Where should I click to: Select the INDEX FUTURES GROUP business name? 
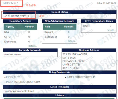tap(81, 77)
